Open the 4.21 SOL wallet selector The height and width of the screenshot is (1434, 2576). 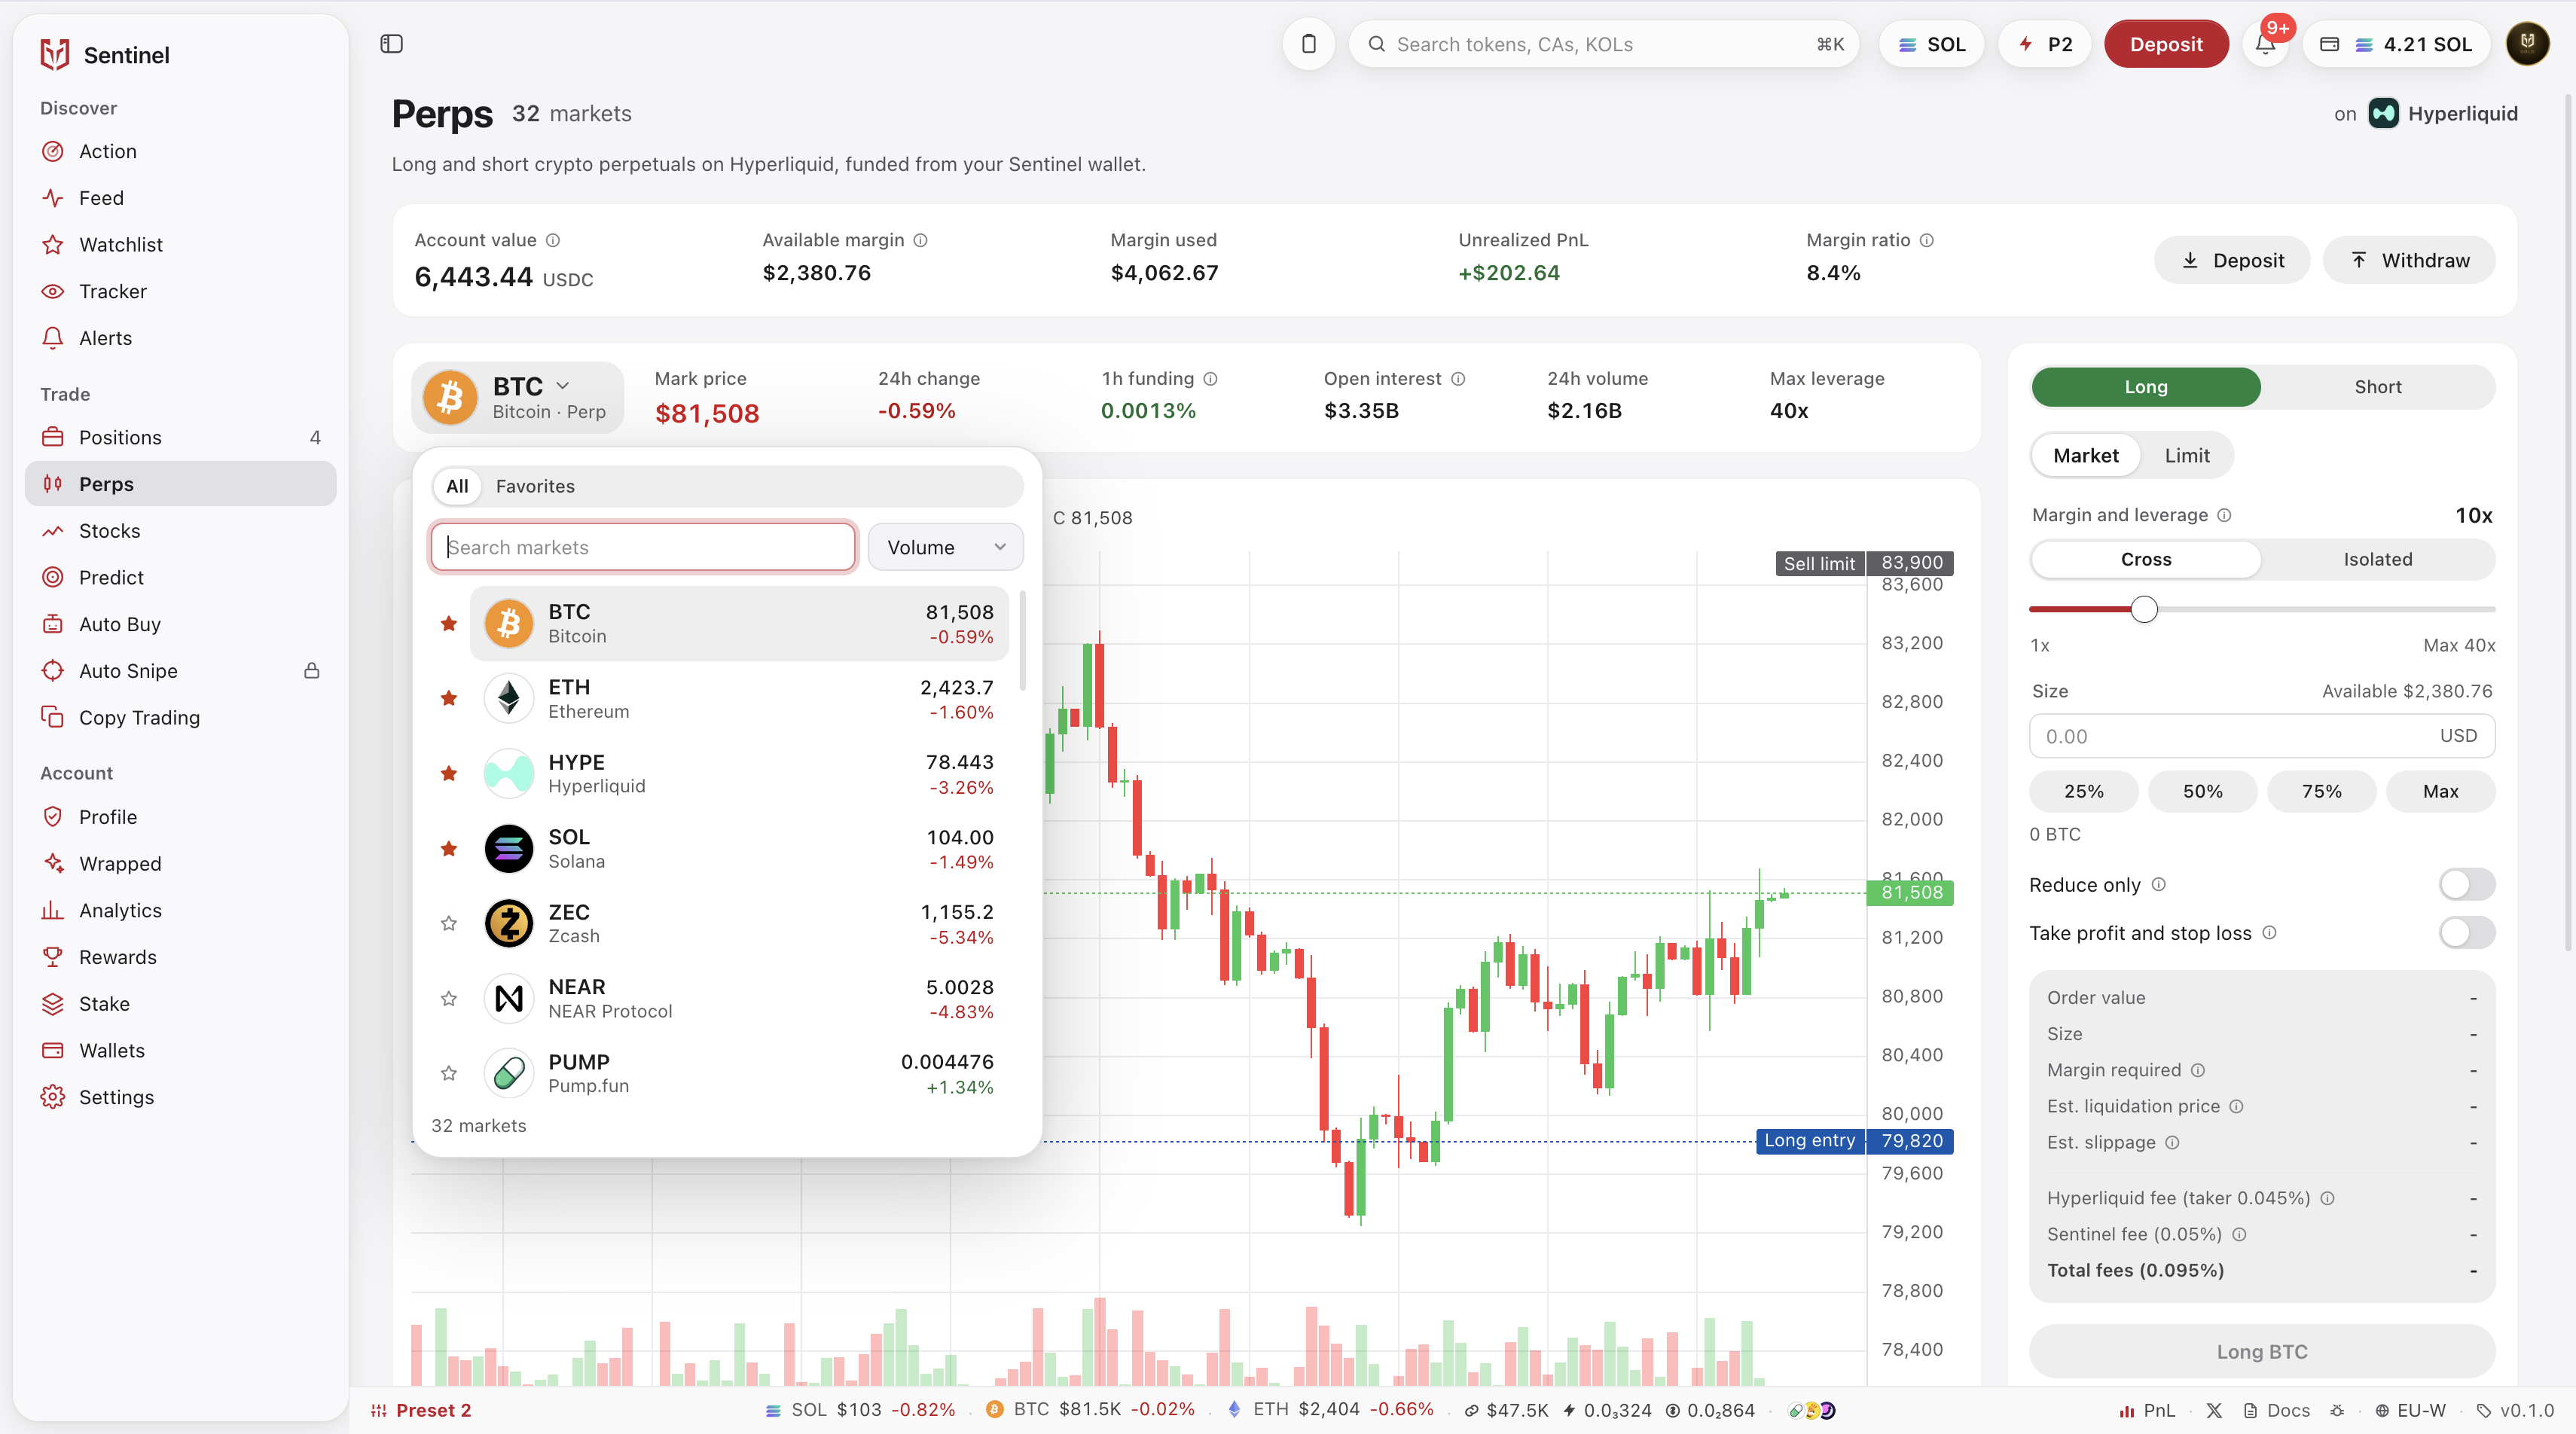pos(2396,44)
